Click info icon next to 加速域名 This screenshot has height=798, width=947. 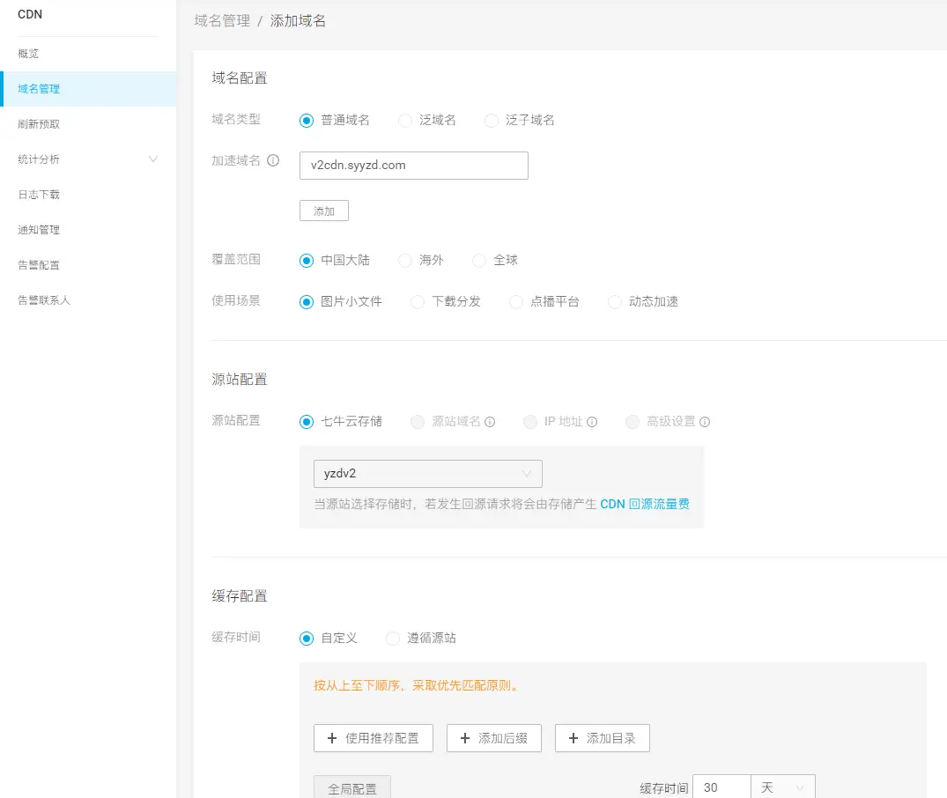(273, 161)
